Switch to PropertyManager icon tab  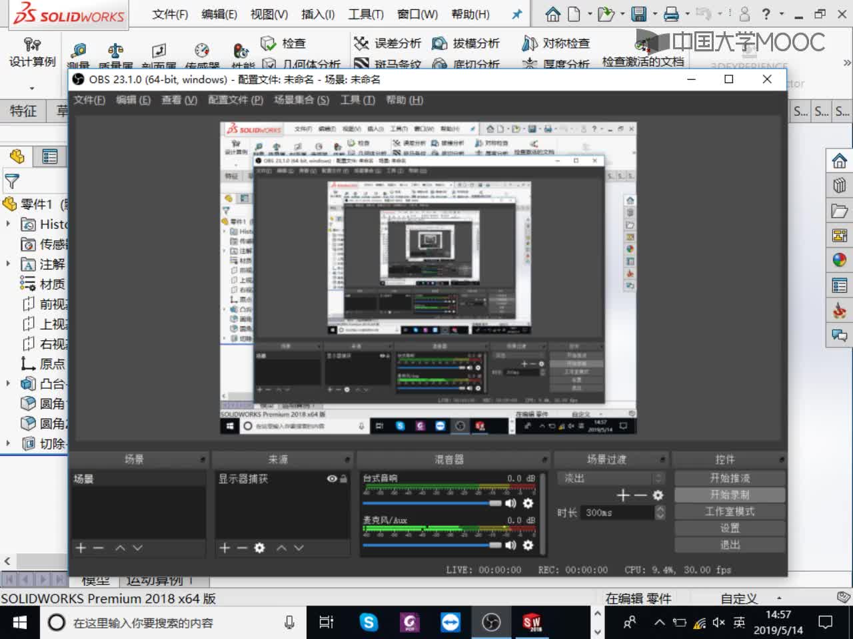[50, 156]
